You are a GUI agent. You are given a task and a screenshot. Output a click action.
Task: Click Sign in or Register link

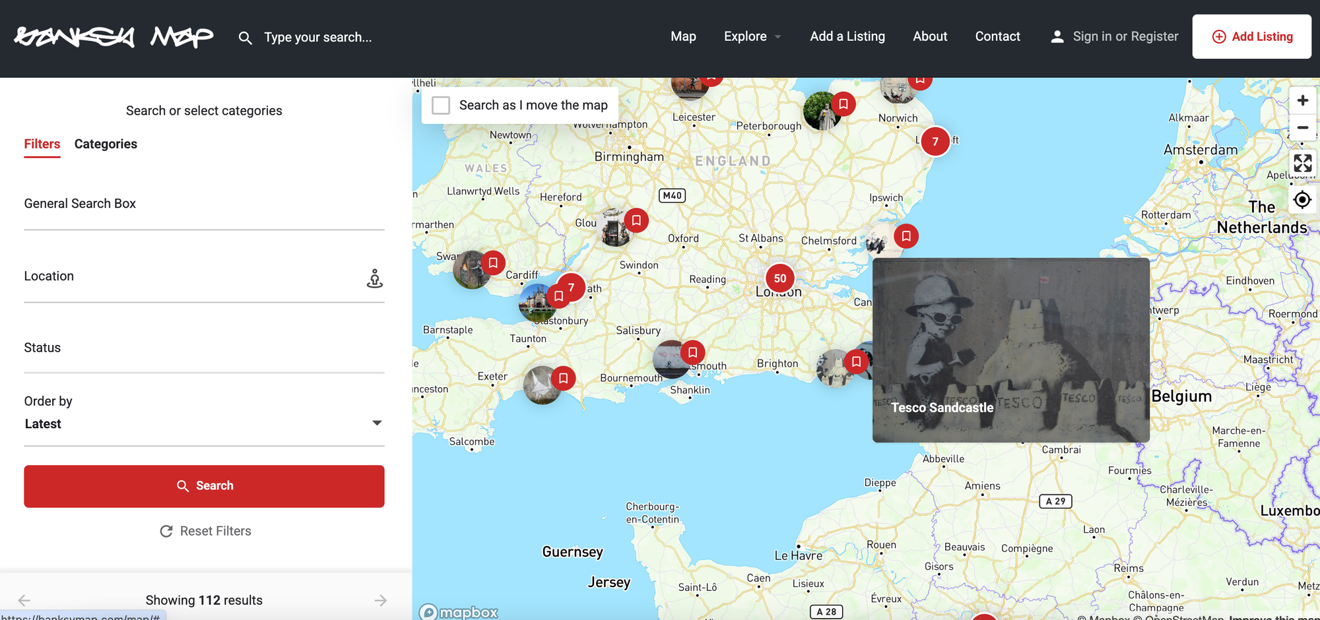coord(1125,36)
